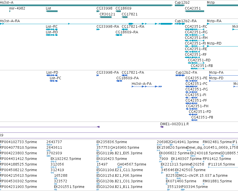The width and height of the screenshot is (238, 191).
Task: Select the CG42351-RG transcript label
Action: point(196,32)
